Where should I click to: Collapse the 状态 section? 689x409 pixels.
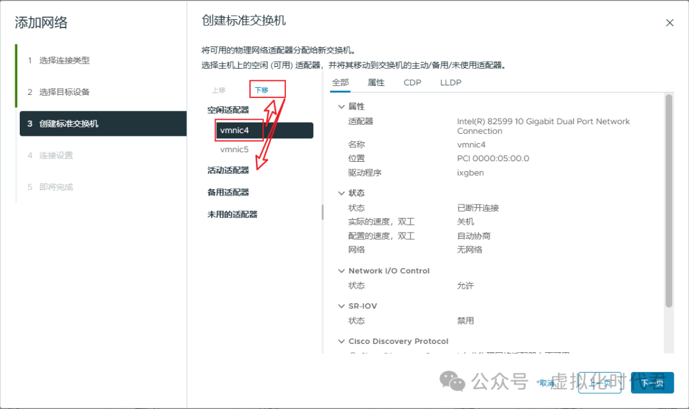(x=341, y=192)
